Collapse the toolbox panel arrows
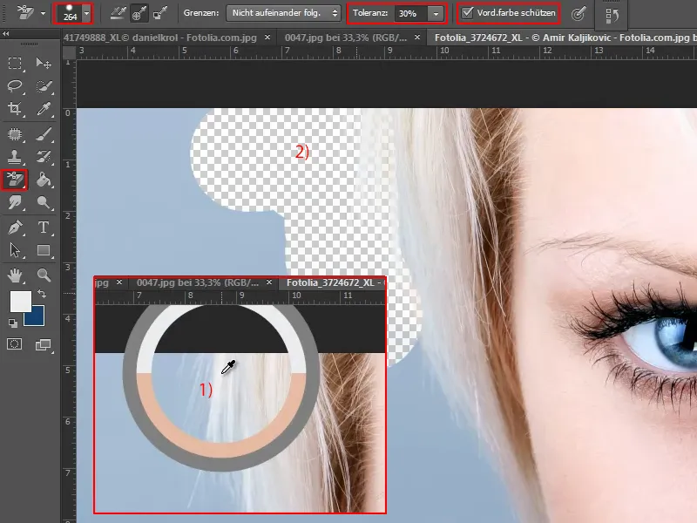The image size is (697, 523). 6,34
